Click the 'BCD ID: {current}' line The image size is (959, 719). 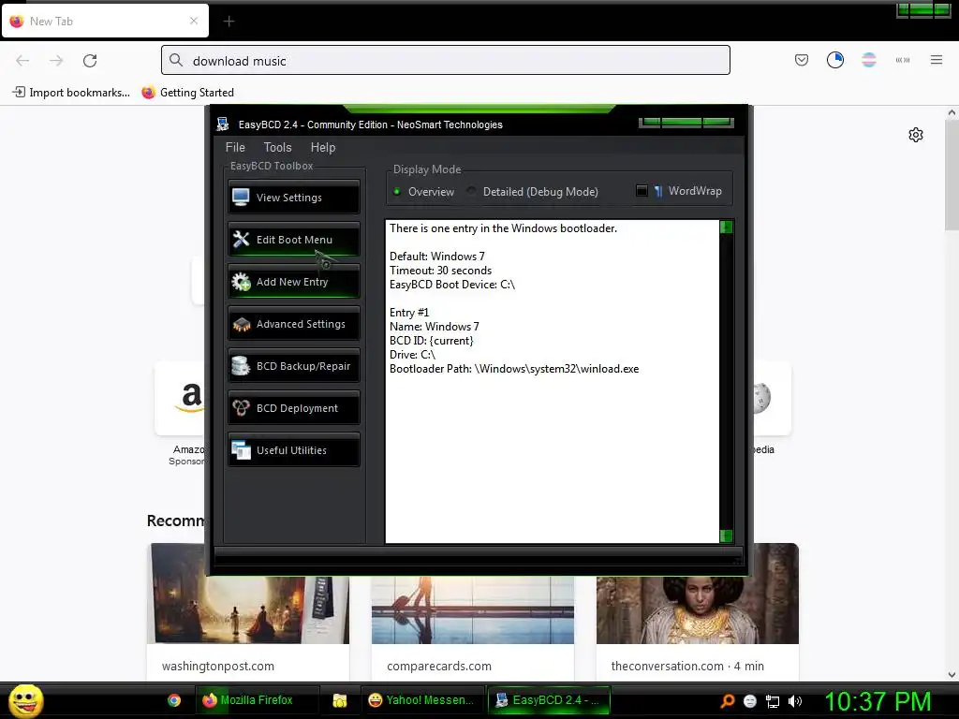tap(431, 341)
